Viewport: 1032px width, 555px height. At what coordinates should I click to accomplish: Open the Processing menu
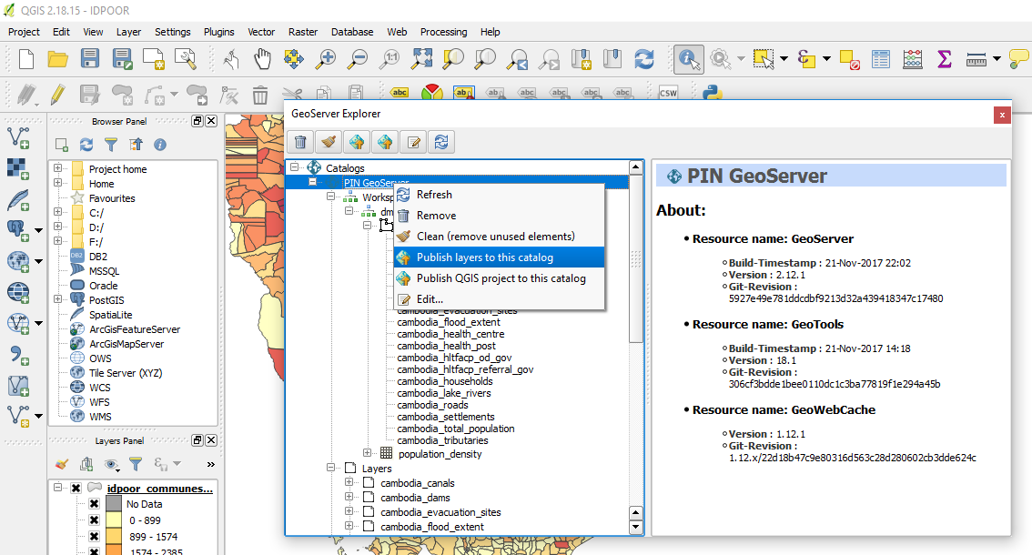[443, 32]
